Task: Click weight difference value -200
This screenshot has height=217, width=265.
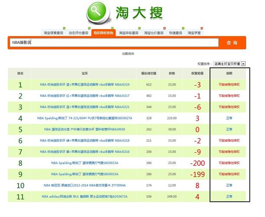Action: (197, 163)
